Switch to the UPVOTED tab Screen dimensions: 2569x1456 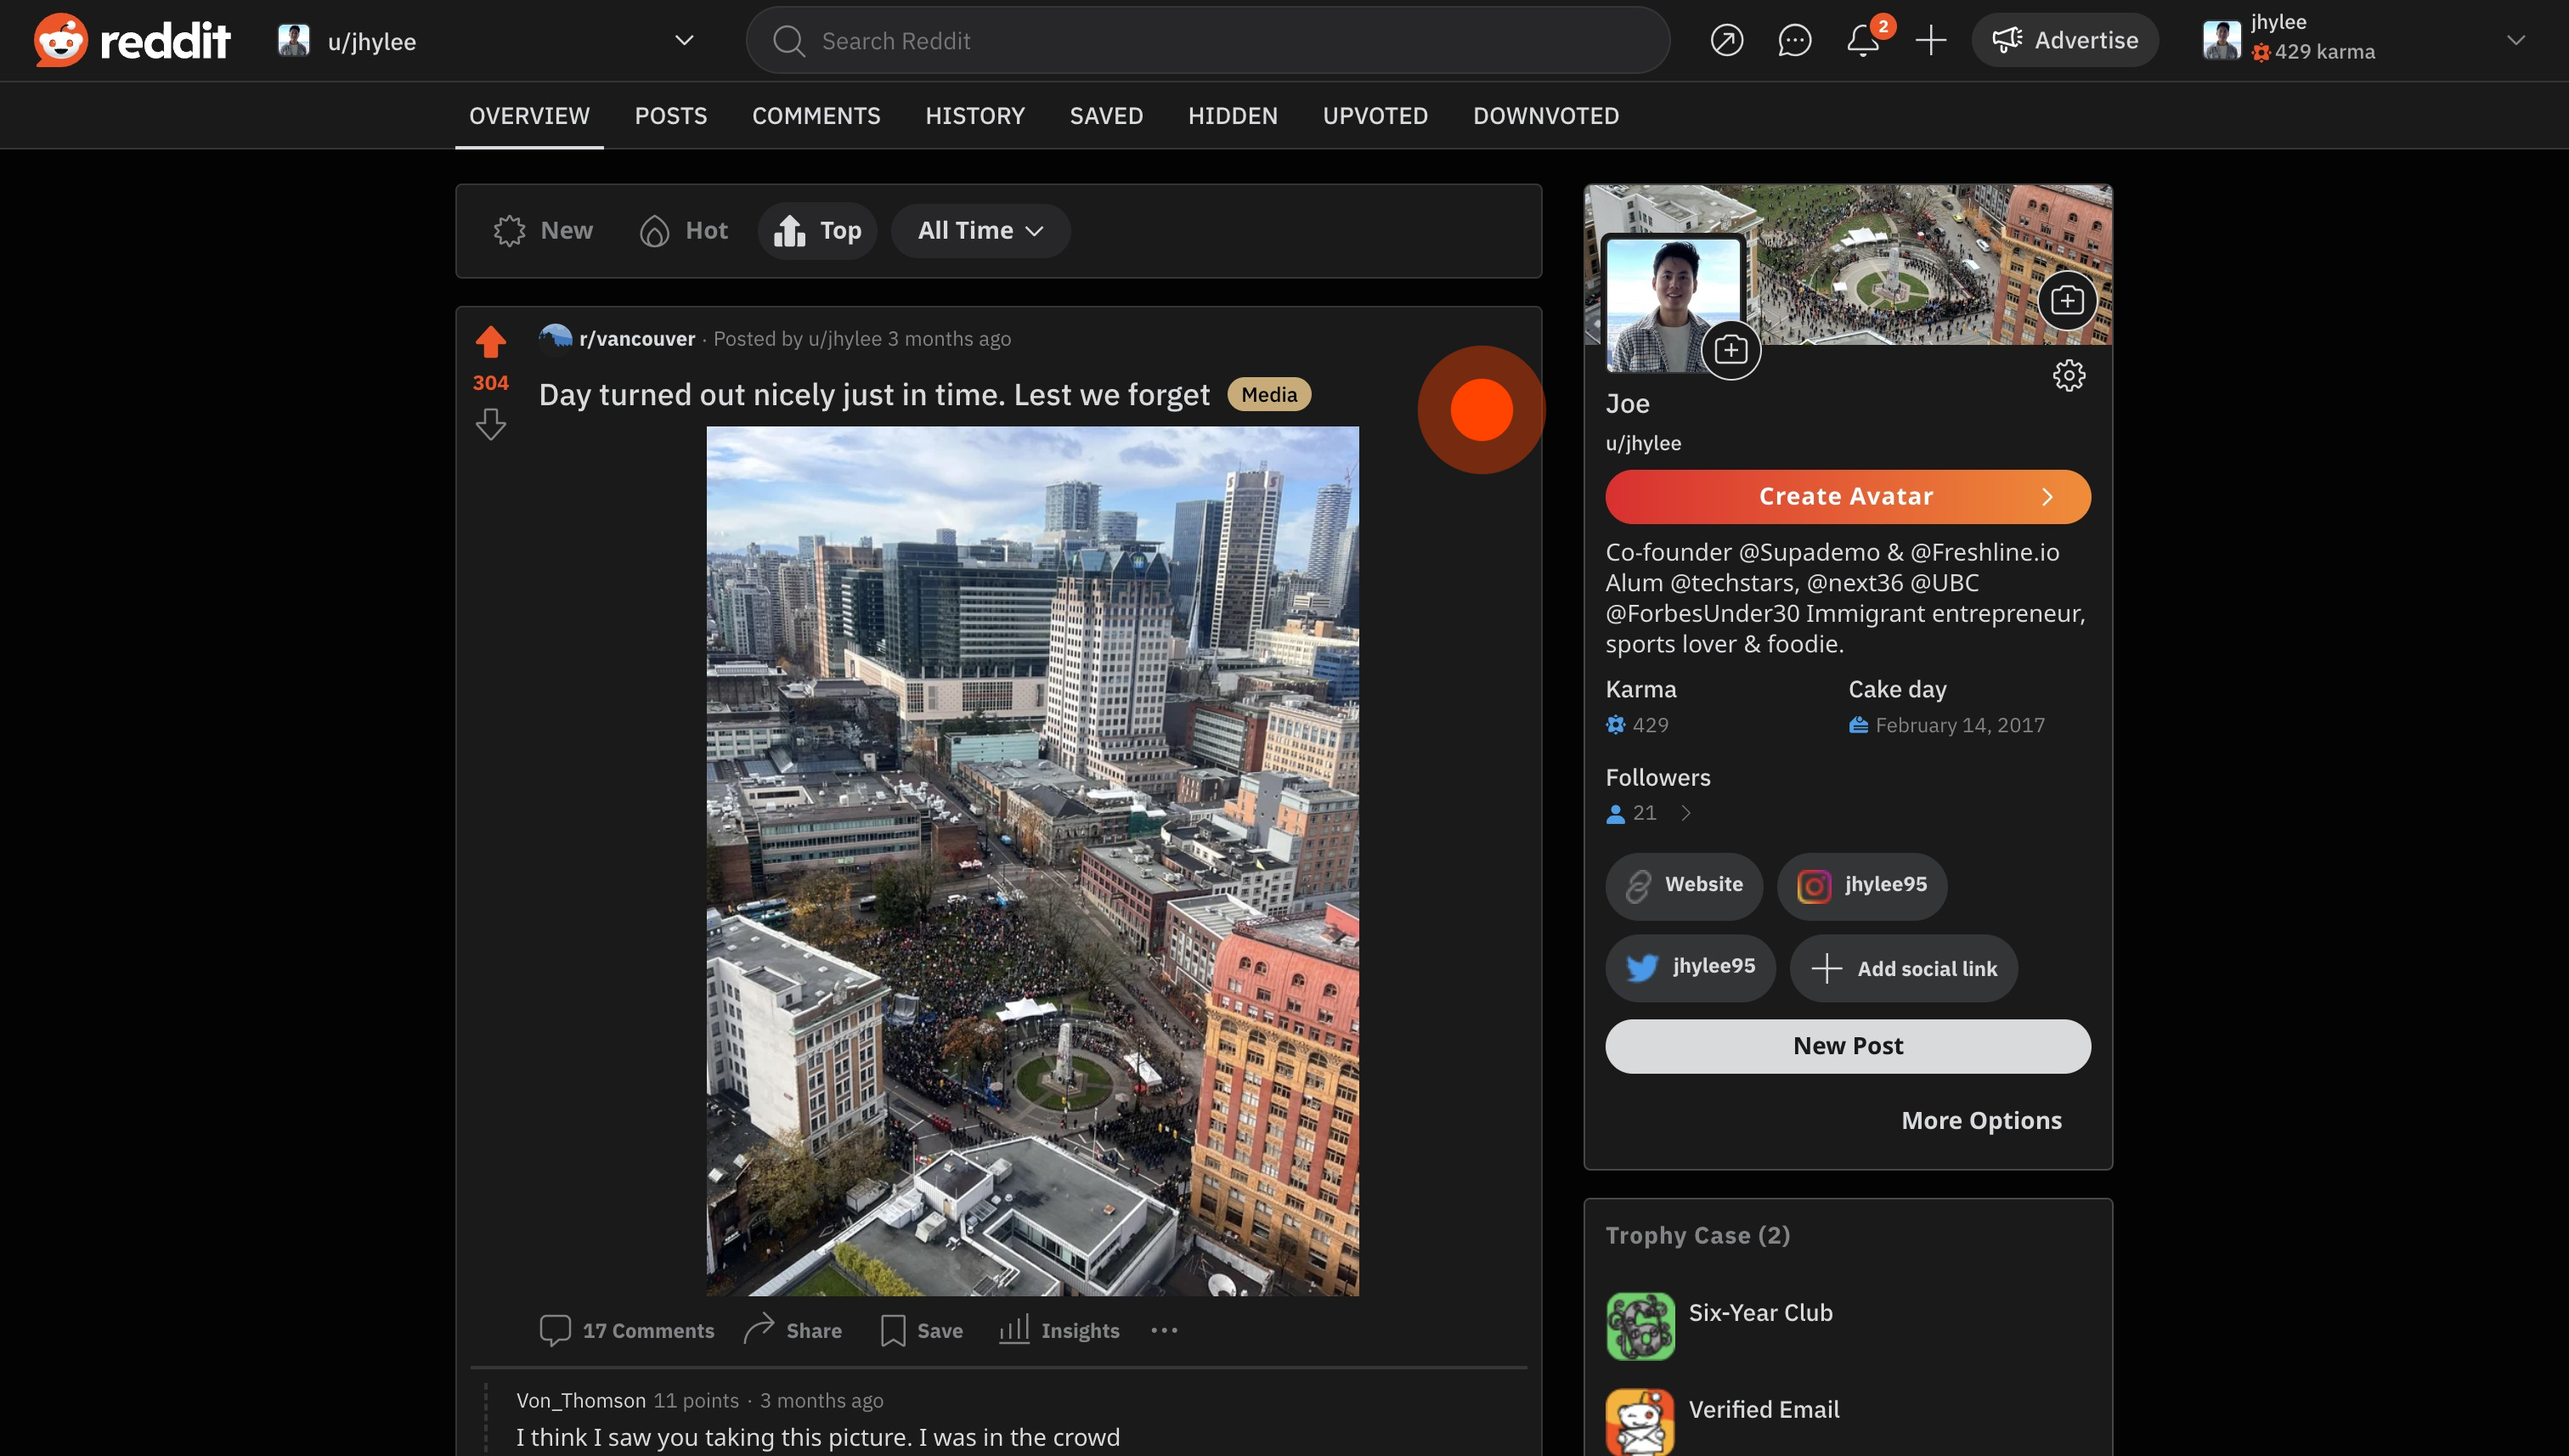click(1374, 116)
